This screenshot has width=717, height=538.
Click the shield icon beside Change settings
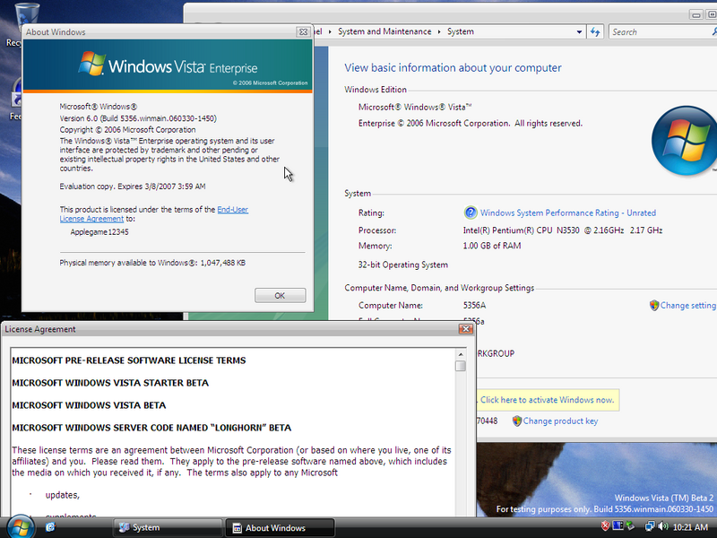pos(654,305)
